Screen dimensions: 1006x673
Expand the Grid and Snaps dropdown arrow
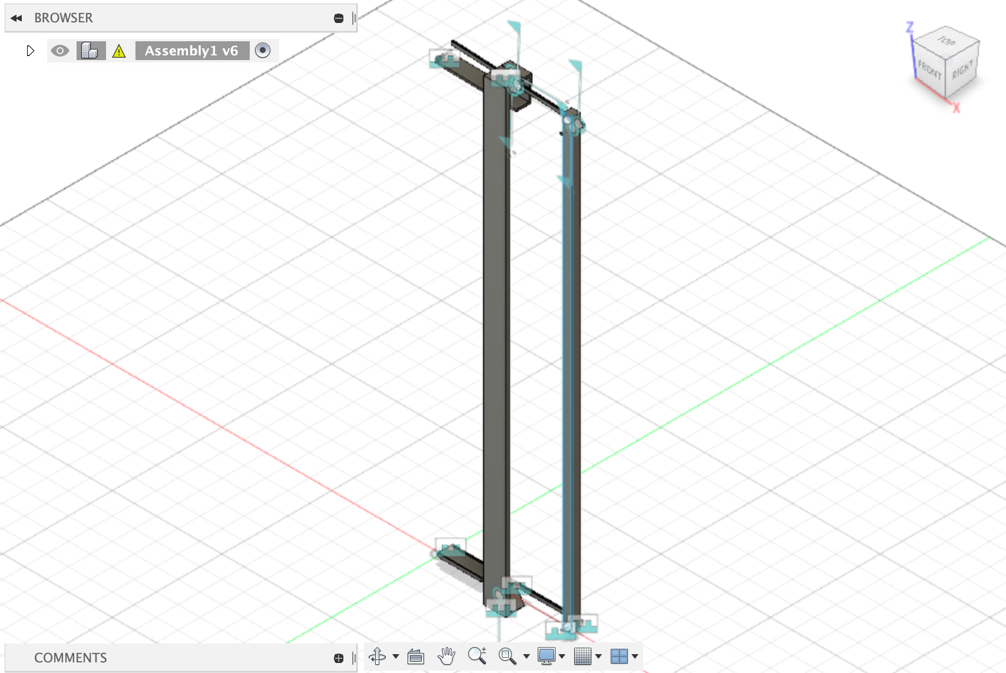598,656
